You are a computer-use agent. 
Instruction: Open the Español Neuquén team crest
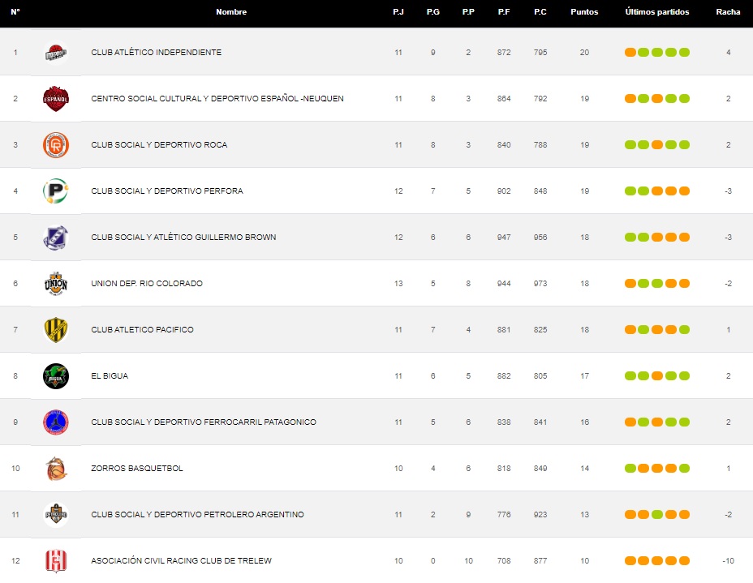coord(56,99)
